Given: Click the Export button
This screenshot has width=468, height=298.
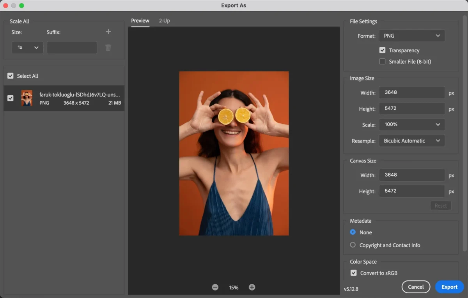Looking at the screenshot, I should 449,287.
